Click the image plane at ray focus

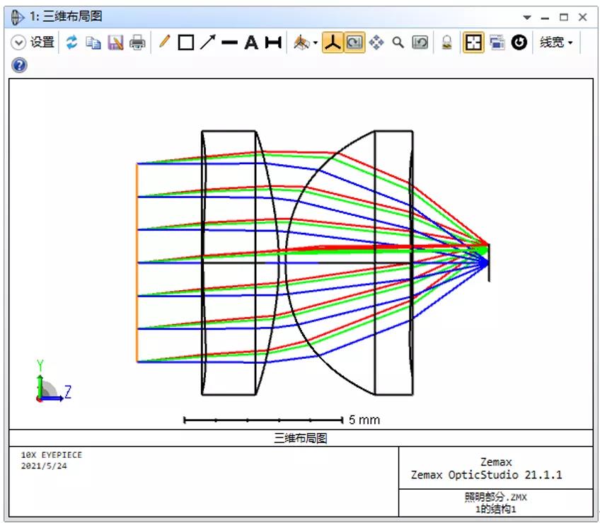point(489,263)
